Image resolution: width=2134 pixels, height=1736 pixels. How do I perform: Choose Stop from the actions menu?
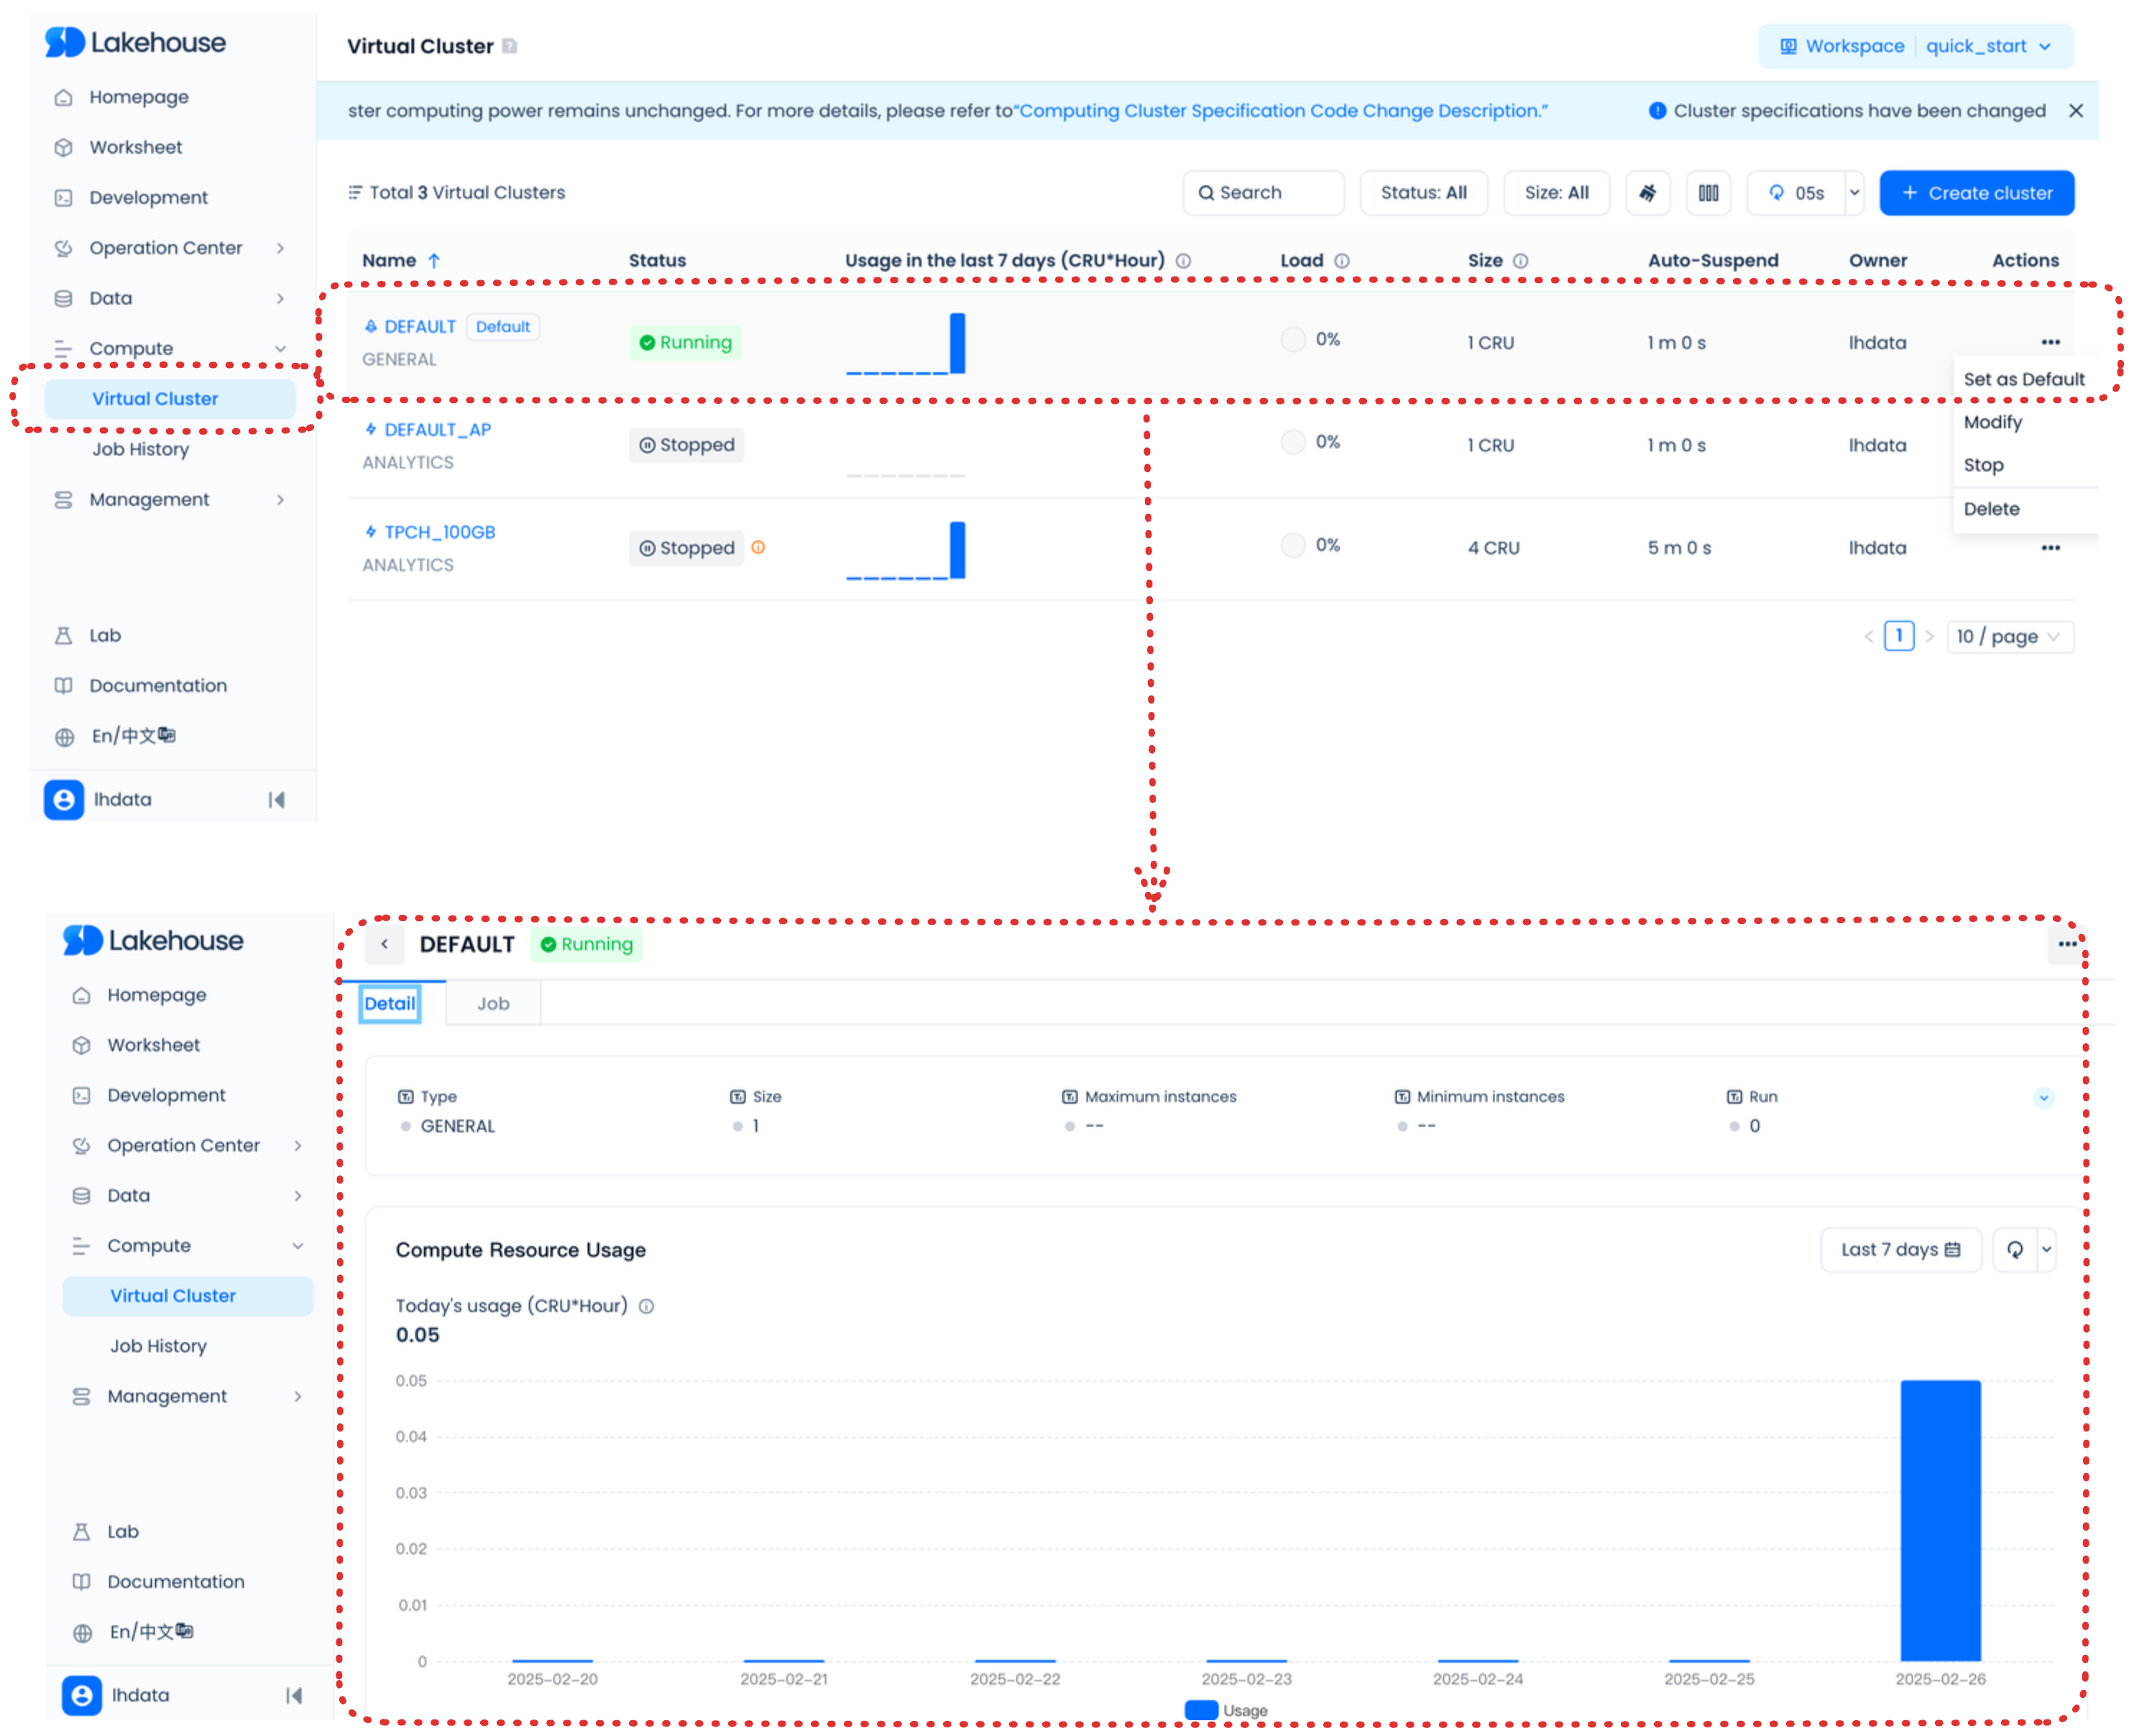pos(1983,465)
